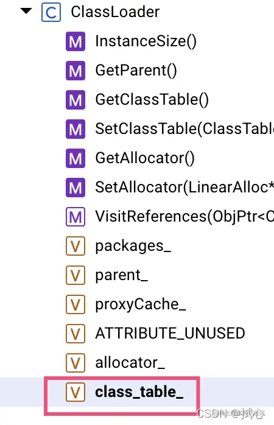The image size is (274, 425).
Task: Click the VisitReferences outlined M icon
Action: (76, 217)
